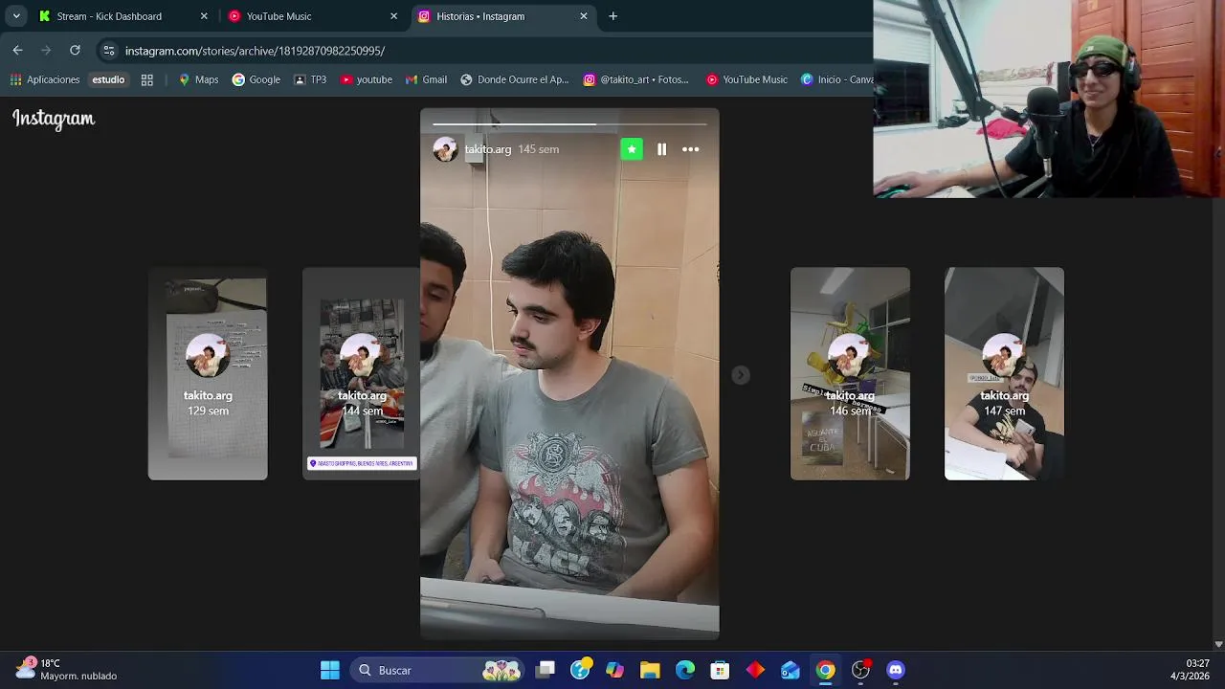Click the address bar with the Instagram URL
The width and height of the screenshot is (1225, 689).
coord(255,51)
